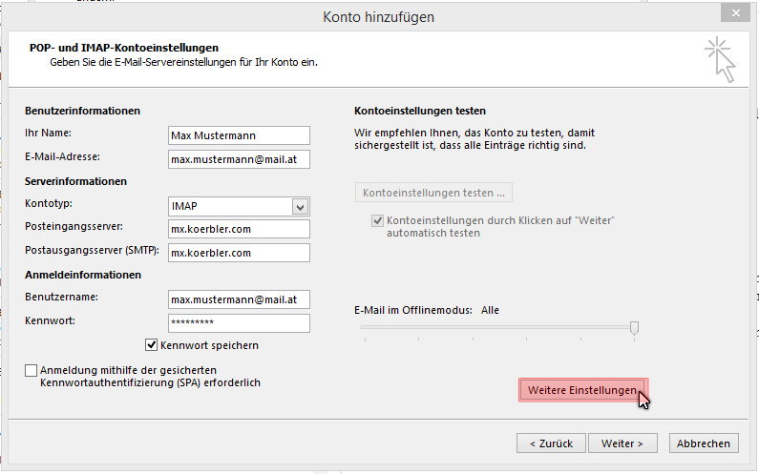
Task: Click the Benutzerinformationen heading
Action: pyautogui.click(x=82, y=111)
